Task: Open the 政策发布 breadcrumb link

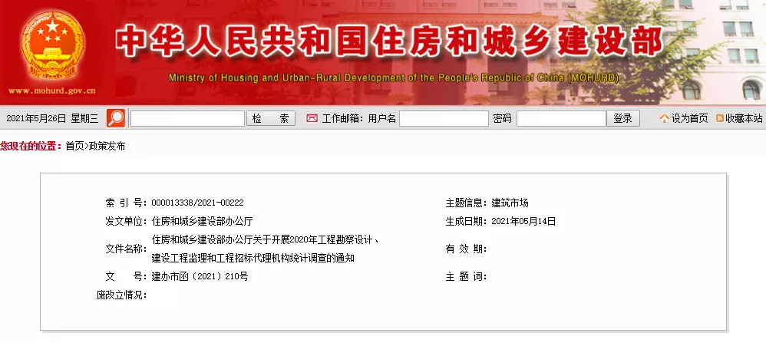Action: tap(107, 146)
